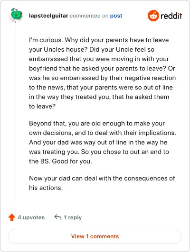Click the "commented on" header text
This screenshot has width=190, height=252.
pyautogui.click(x=89, y=16)
